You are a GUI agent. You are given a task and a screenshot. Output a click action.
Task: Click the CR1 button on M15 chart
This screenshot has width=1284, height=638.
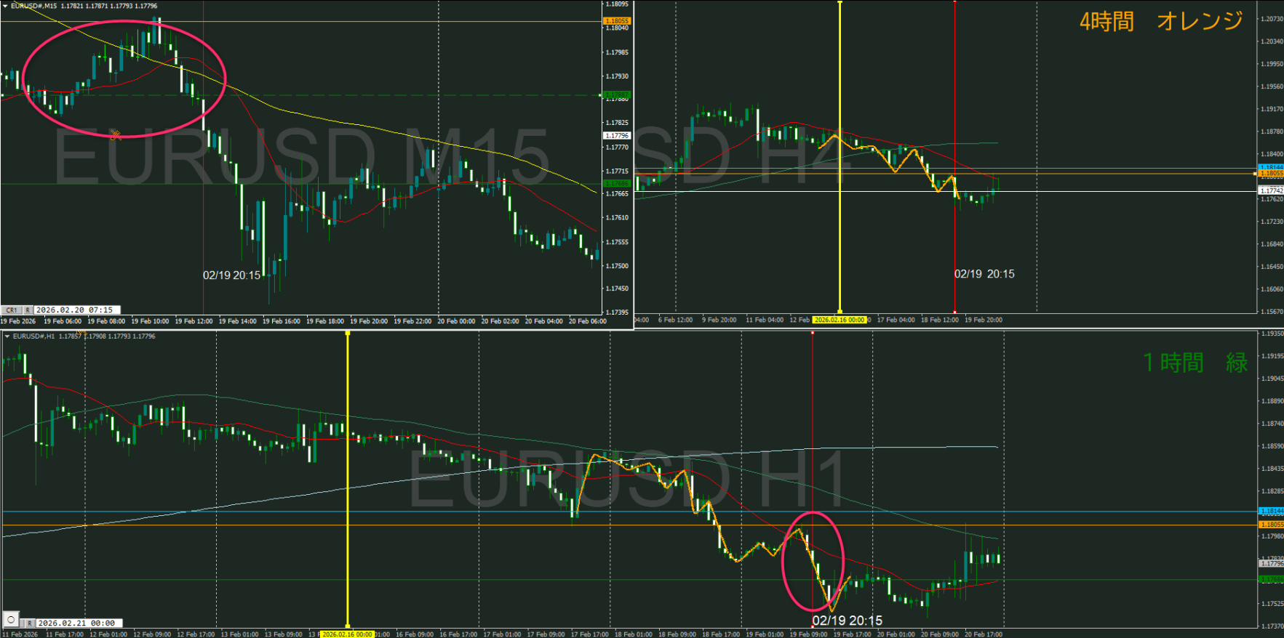[x=12, y=310]
